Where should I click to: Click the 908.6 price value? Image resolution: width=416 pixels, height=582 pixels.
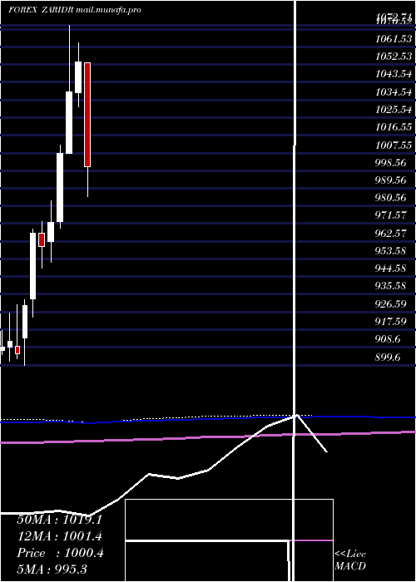(x=388, y=339)
